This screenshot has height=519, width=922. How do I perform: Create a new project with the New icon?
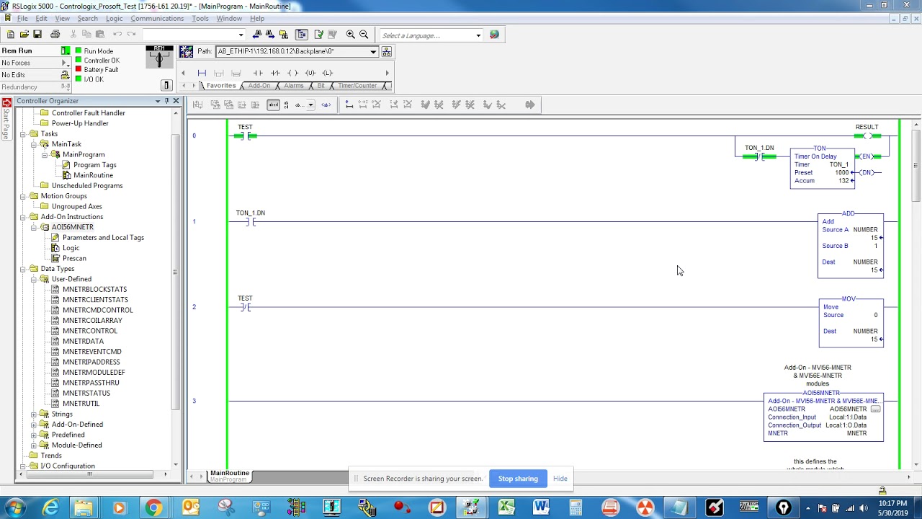pos(10,35)
